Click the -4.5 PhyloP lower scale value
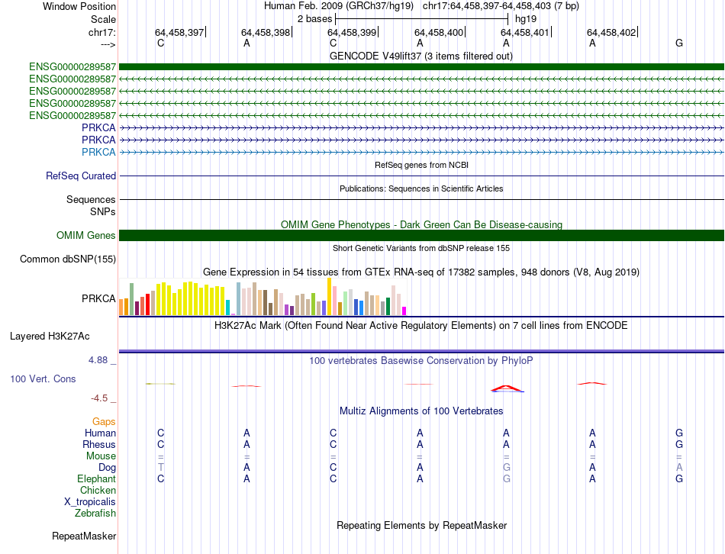The image size is (725, 554). [99, 398]
